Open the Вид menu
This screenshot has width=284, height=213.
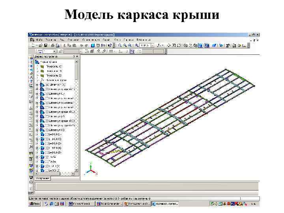(62, 40)
